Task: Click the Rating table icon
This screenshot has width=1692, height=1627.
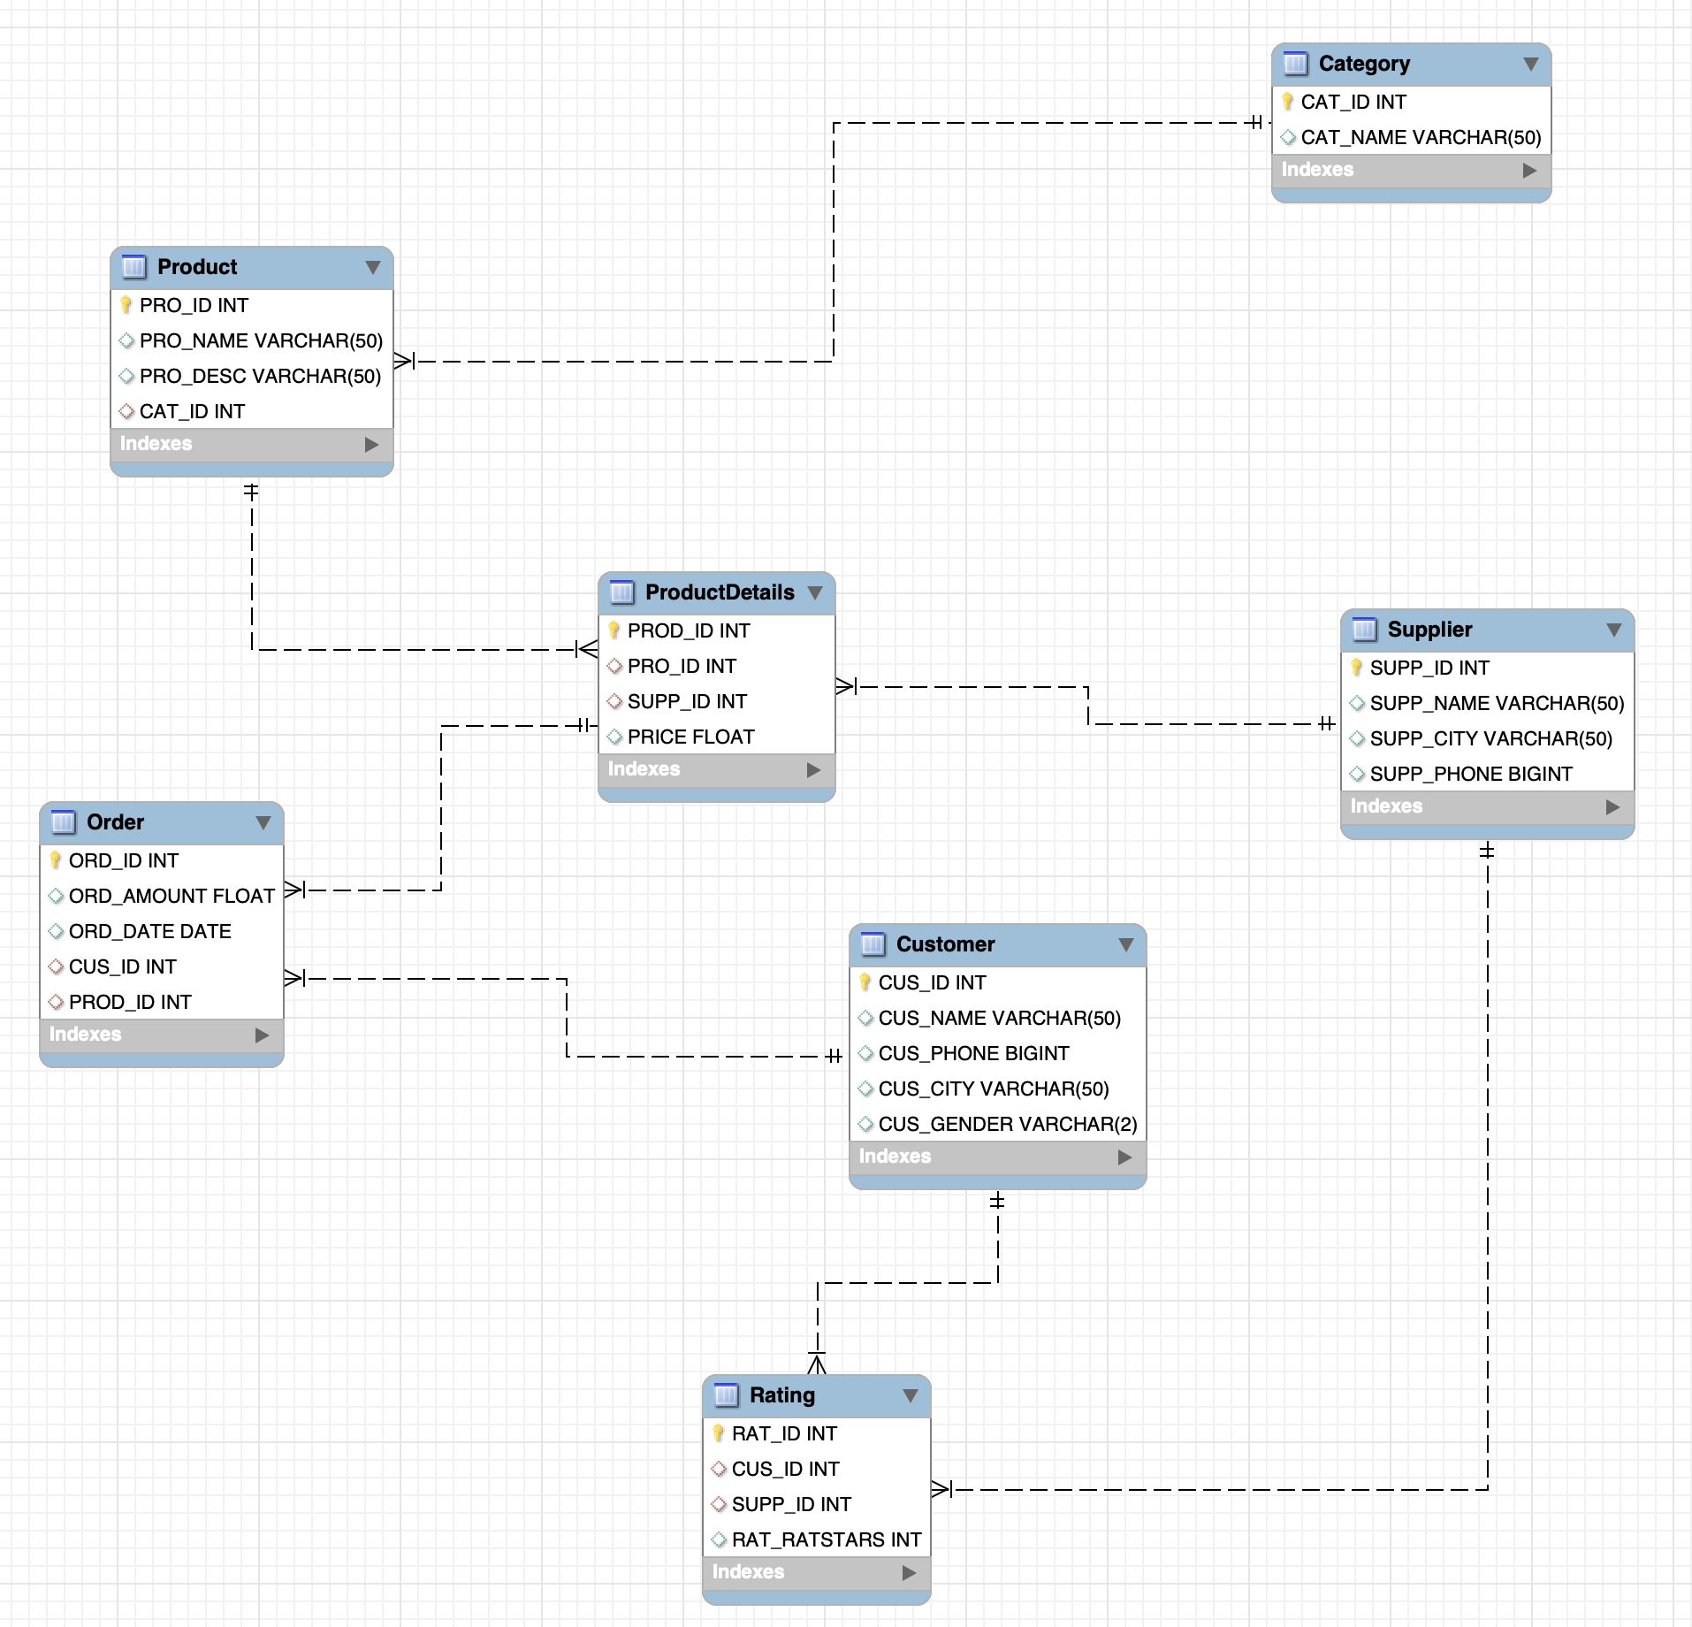Action: pos(726,1395)
